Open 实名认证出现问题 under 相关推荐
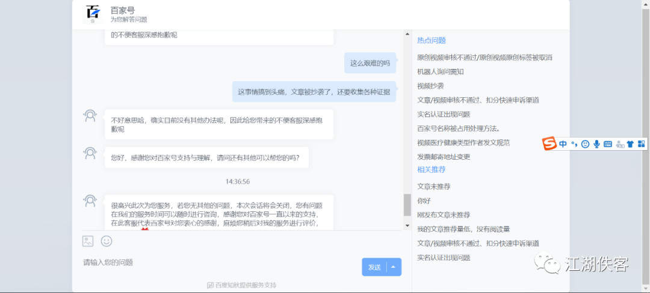 444,258
